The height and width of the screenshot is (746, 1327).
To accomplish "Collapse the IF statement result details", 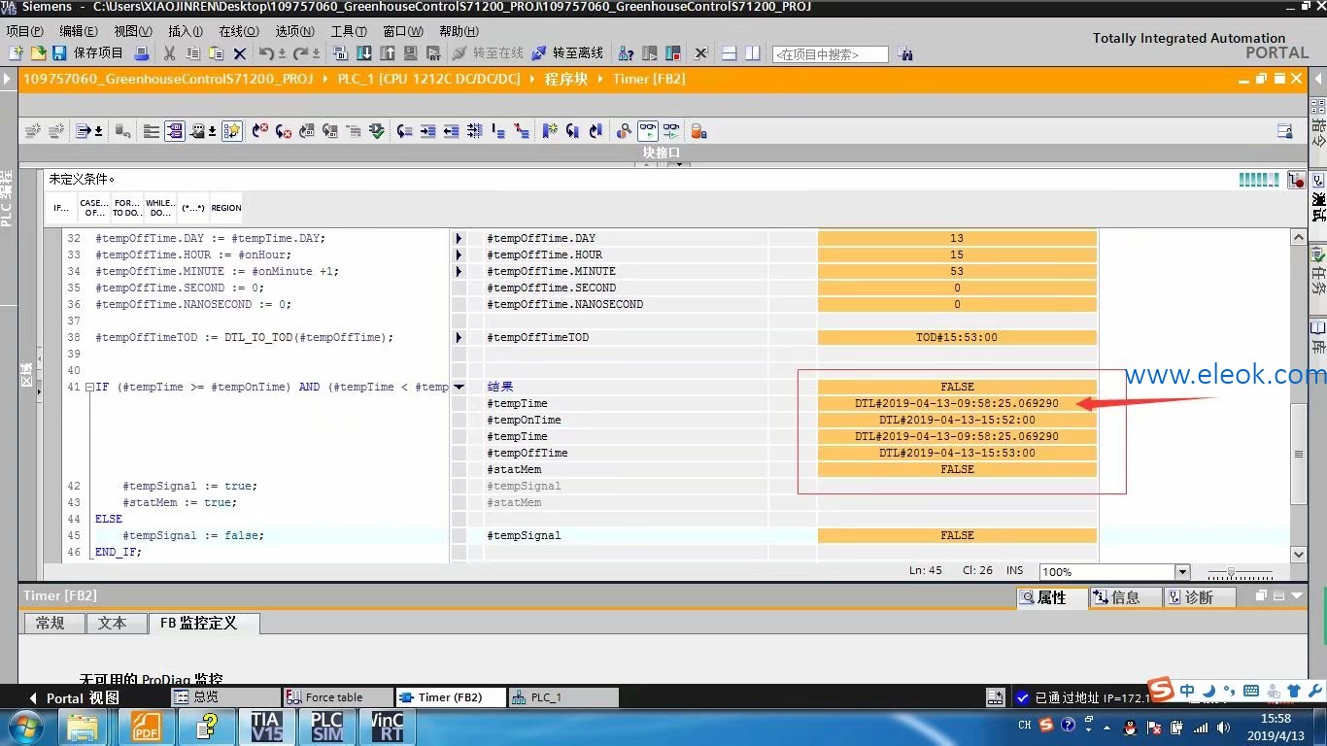I will (x=459, y=388).
